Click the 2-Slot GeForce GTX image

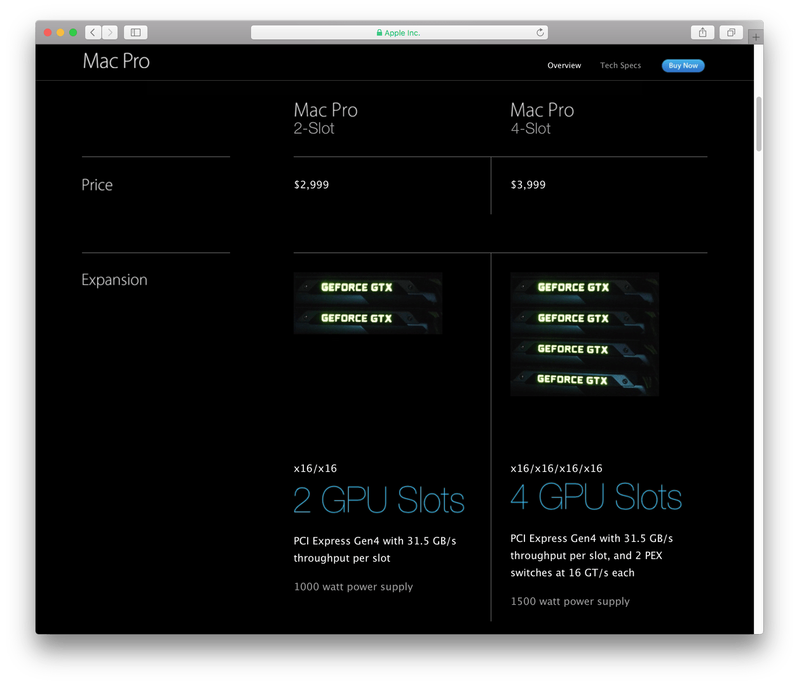(x=367, y=303)
